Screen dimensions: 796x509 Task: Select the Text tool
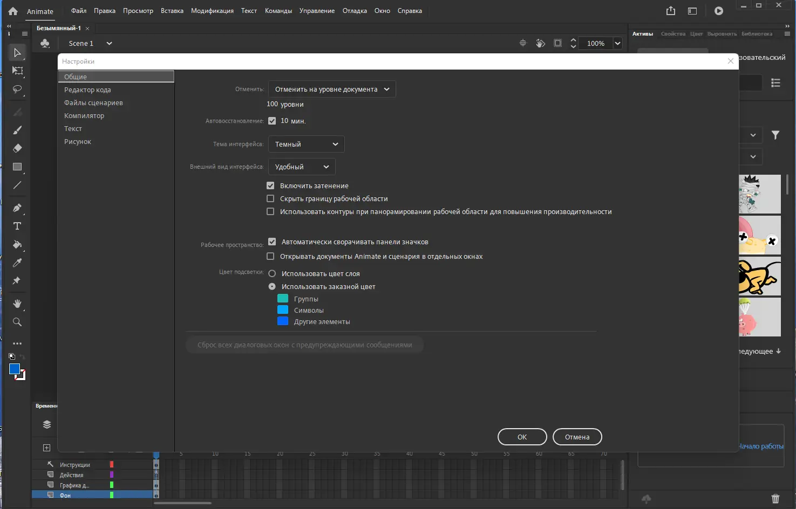point(17,226)
